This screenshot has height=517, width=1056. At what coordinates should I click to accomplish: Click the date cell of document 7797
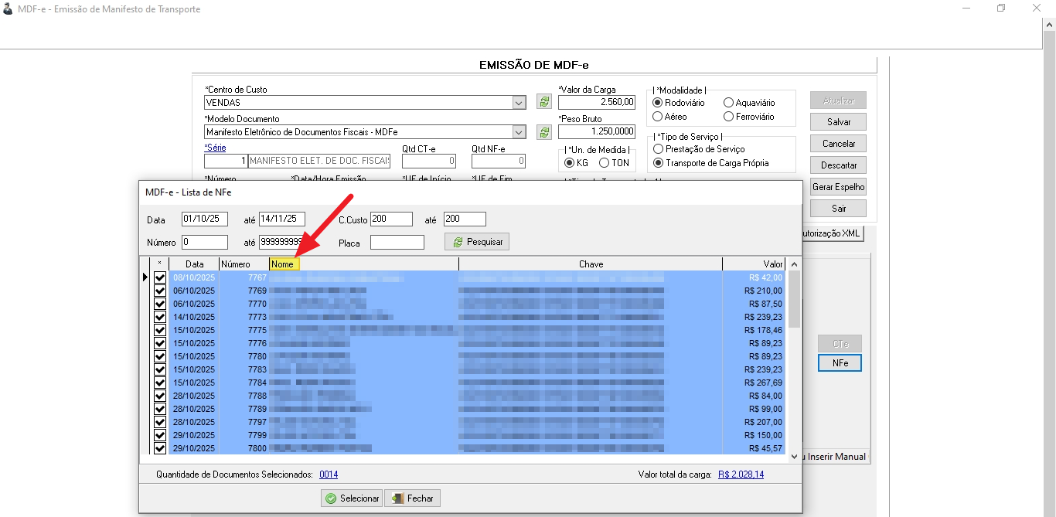(x=194, y=422)
